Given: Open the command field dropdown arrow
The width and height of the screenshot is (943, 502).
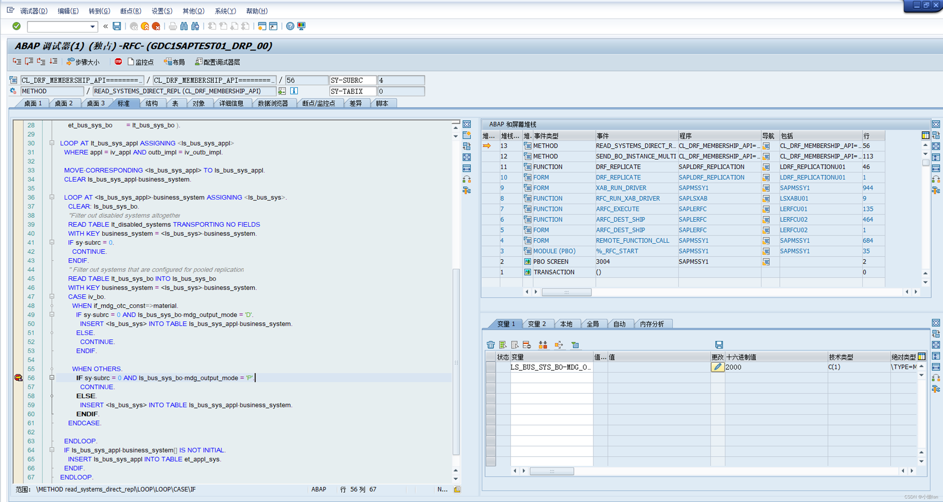Looking at the screenshot, I should [x=93, y=26].
